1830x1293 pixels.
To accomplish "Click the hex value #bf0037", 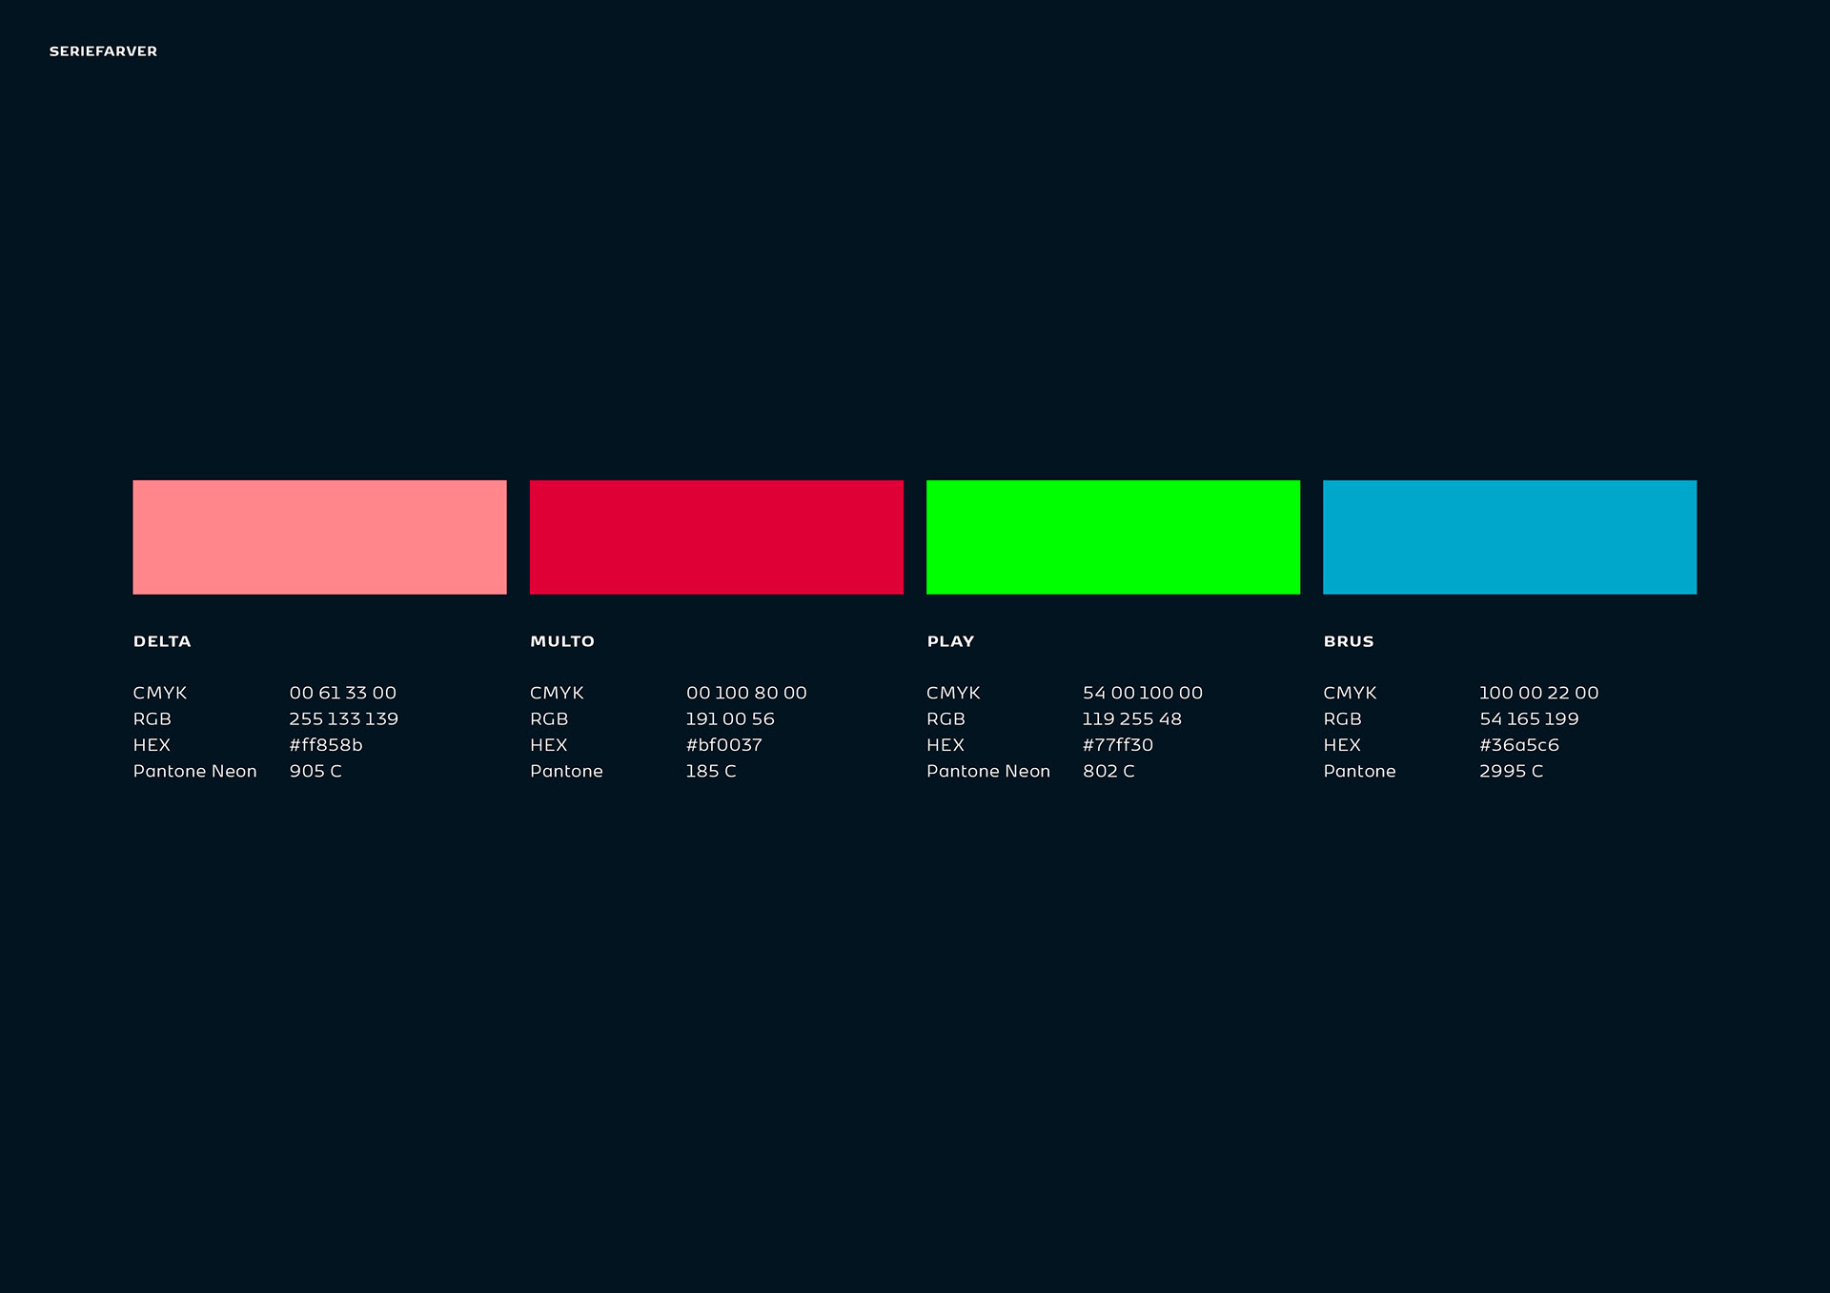I will pyautogui.click(x=723, y=745).
